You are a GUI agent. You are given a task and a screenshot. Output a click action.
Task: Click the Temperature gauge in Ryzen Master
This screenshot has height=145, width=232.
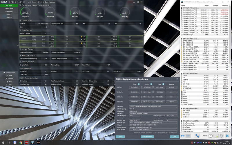point(26,12)
